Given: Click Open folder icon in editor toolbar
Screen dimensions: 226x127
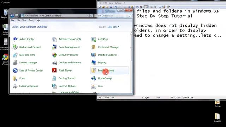Looking at the screenshot, I should [103, 7].
